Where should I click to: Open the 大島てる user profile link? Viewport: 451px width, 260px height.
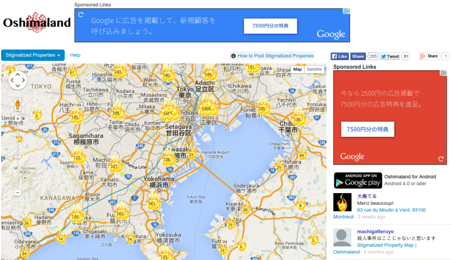pos(367,196)
